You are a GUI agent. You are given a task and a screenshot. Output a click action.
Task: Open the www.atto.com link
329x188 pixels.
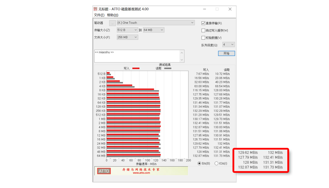pos(141,173)
